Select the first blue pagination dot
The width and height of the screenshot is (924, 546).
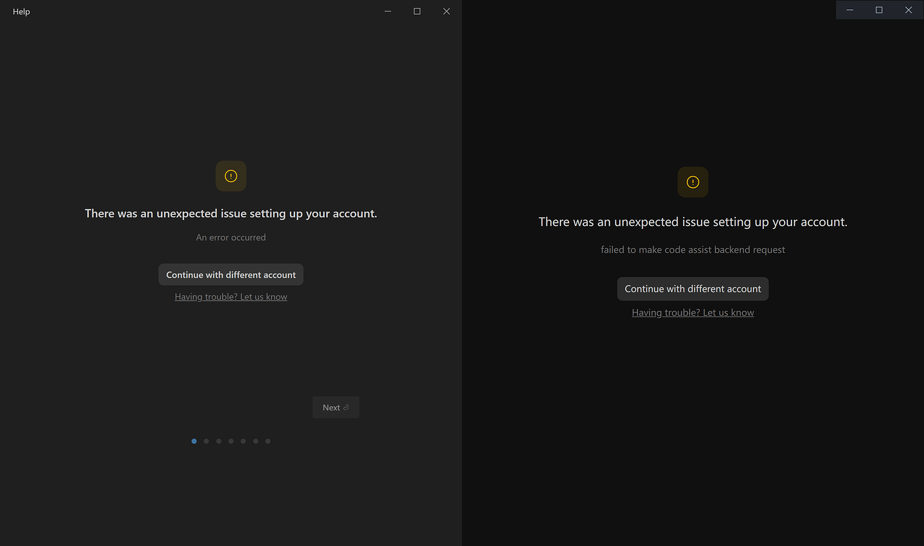[194, 441]
